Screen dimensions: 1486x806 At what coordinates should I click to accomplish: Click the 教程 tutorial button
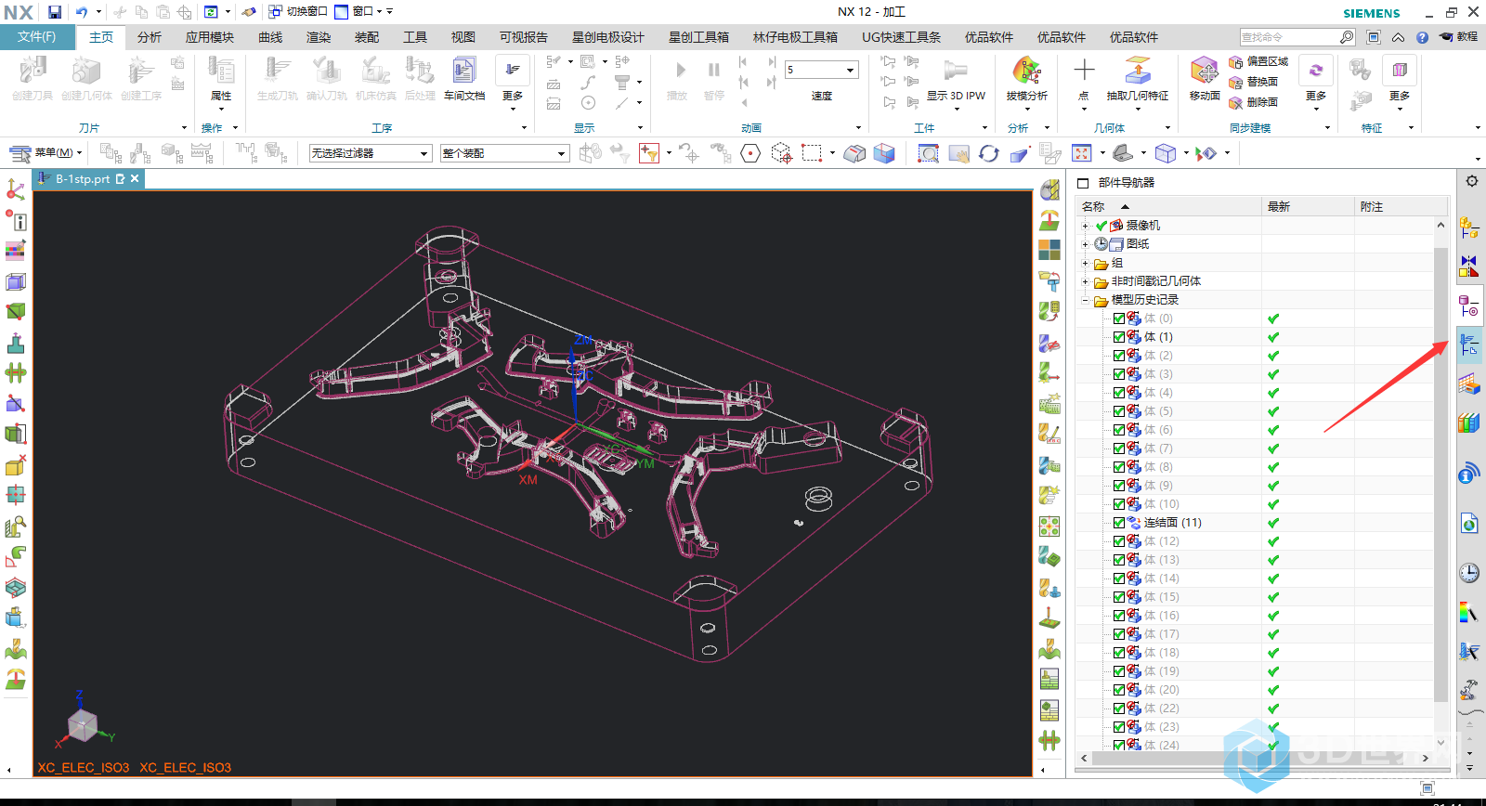tap(1459, 37)
